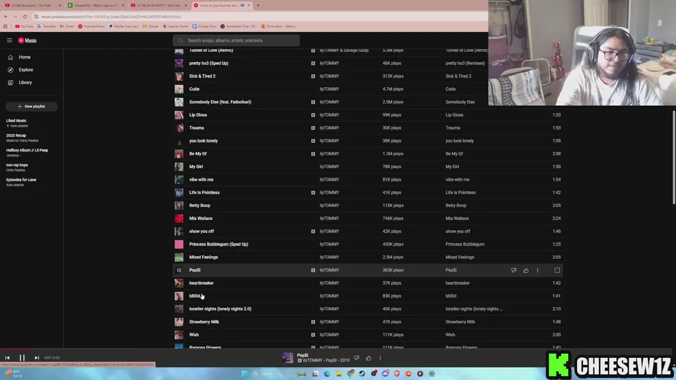Screen dimensions: 676x380
Task: Click the now playing Pep$I thumbnail
Action: [288, 358]
